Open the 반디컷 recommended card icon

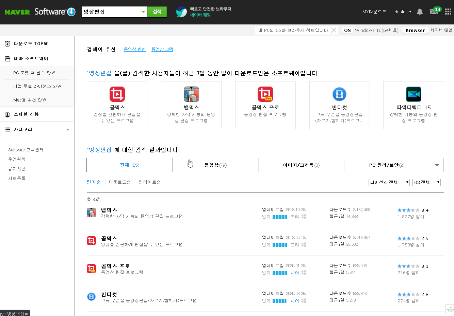(339, 94)
